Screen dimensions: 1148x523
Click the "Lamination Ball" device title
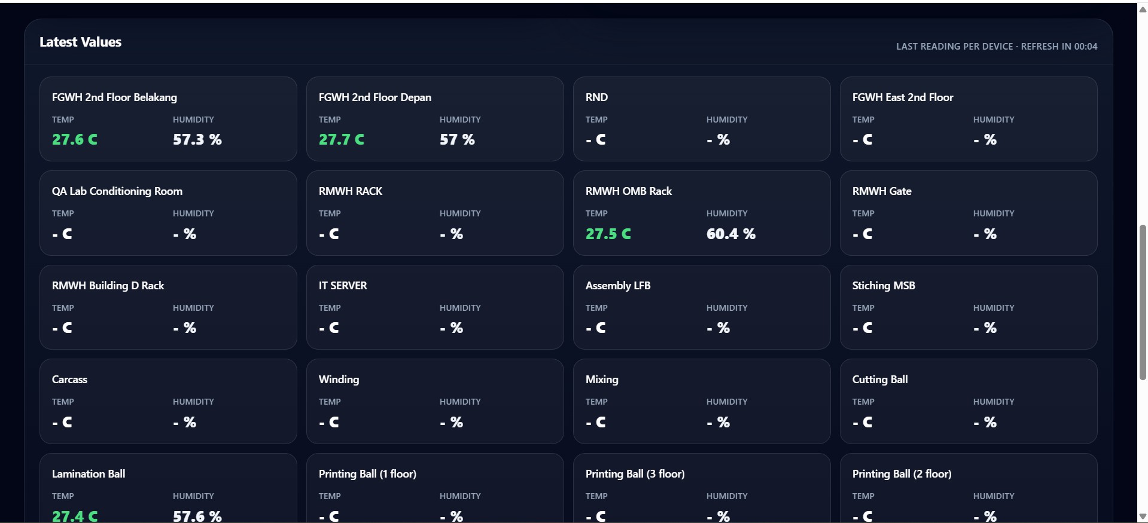coord(89,474)
